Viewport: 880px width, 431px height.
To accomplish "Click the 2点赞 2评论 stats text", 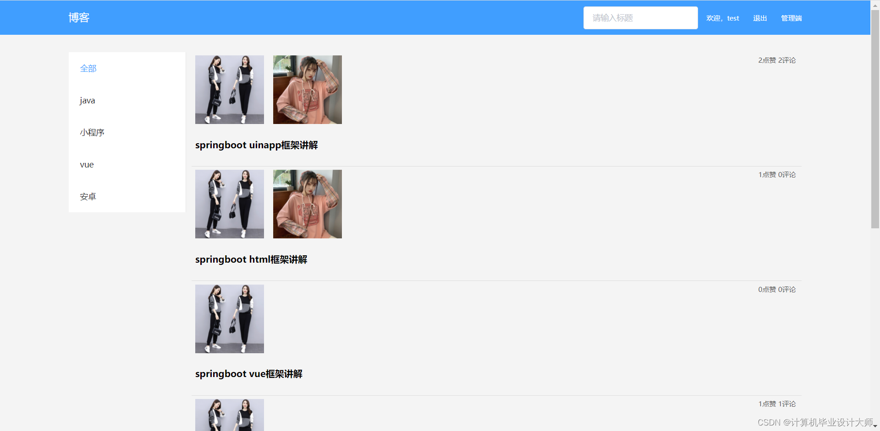I will [777, 60].
